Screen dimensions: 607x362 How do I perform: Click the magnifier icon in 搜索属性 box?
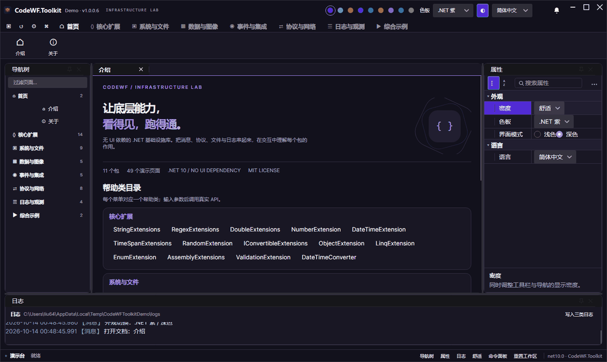[521, 83]
